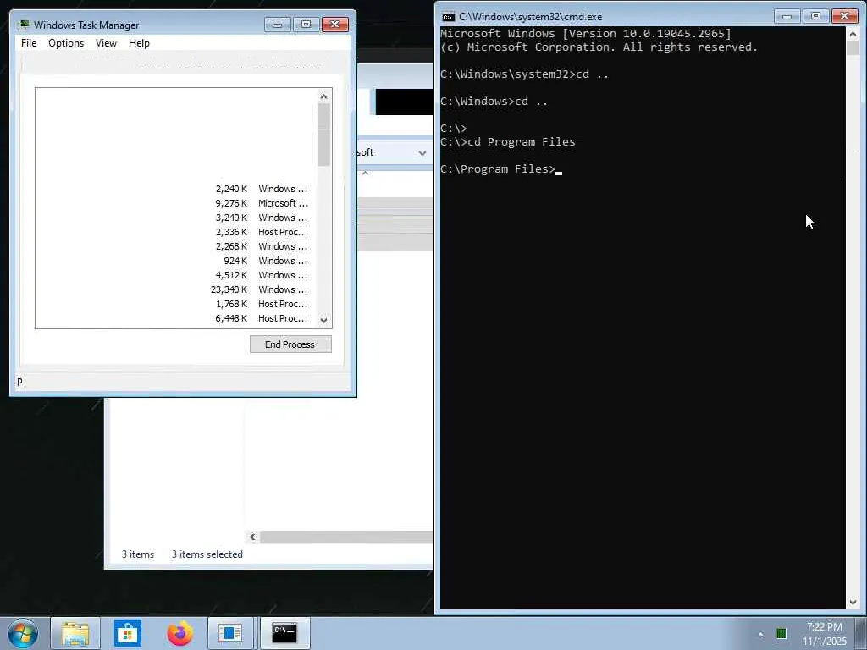Open File Explorer from the taskbar

pyautogui.click(x=75, y=633)
